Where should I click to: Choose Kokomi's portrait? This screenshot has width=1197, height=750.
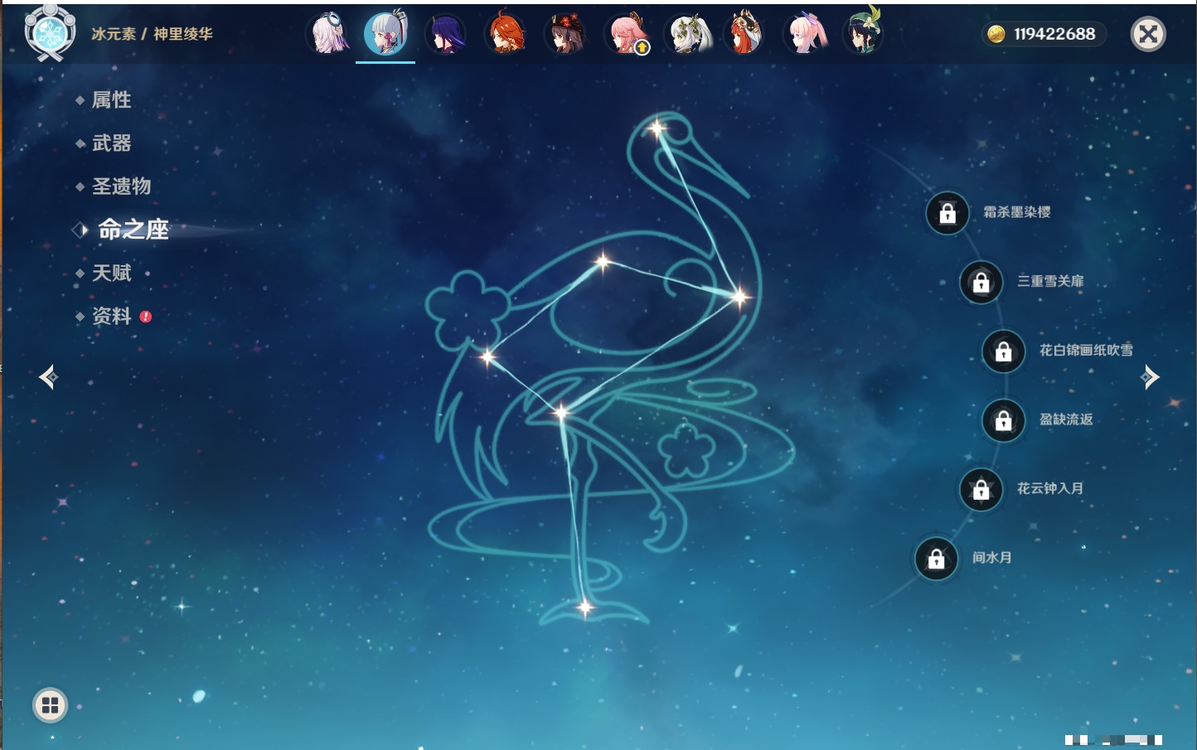tap(805, 34)
